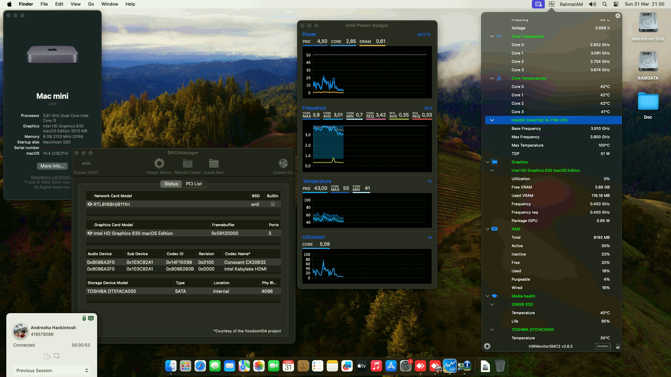Open File menu in menu bar
Screen dimensions: 671x377
coord(44,4)
